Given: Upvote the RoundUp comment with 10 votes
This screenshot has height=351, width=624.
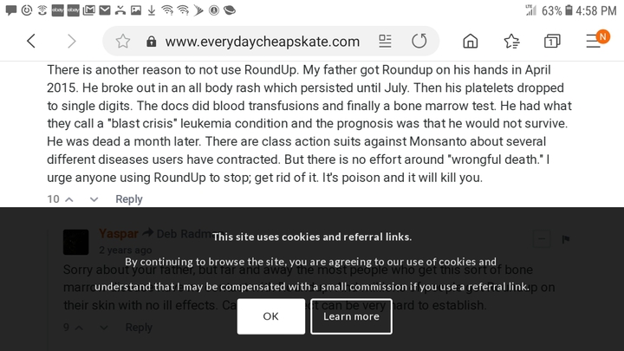Looking at the screenshot, I should (x=69, y=199).
